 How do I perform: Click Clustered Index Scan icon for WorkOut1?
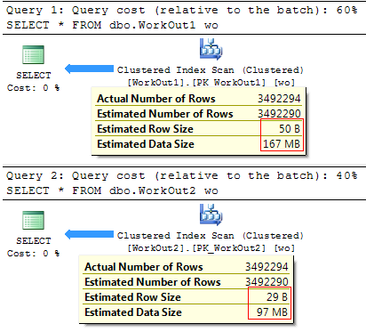pyautogui.click(x=211, y=49)
